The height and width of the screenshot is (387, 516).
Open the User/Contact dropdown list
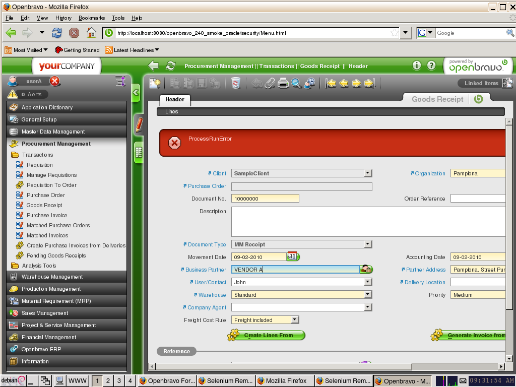(x=367, y=282)
